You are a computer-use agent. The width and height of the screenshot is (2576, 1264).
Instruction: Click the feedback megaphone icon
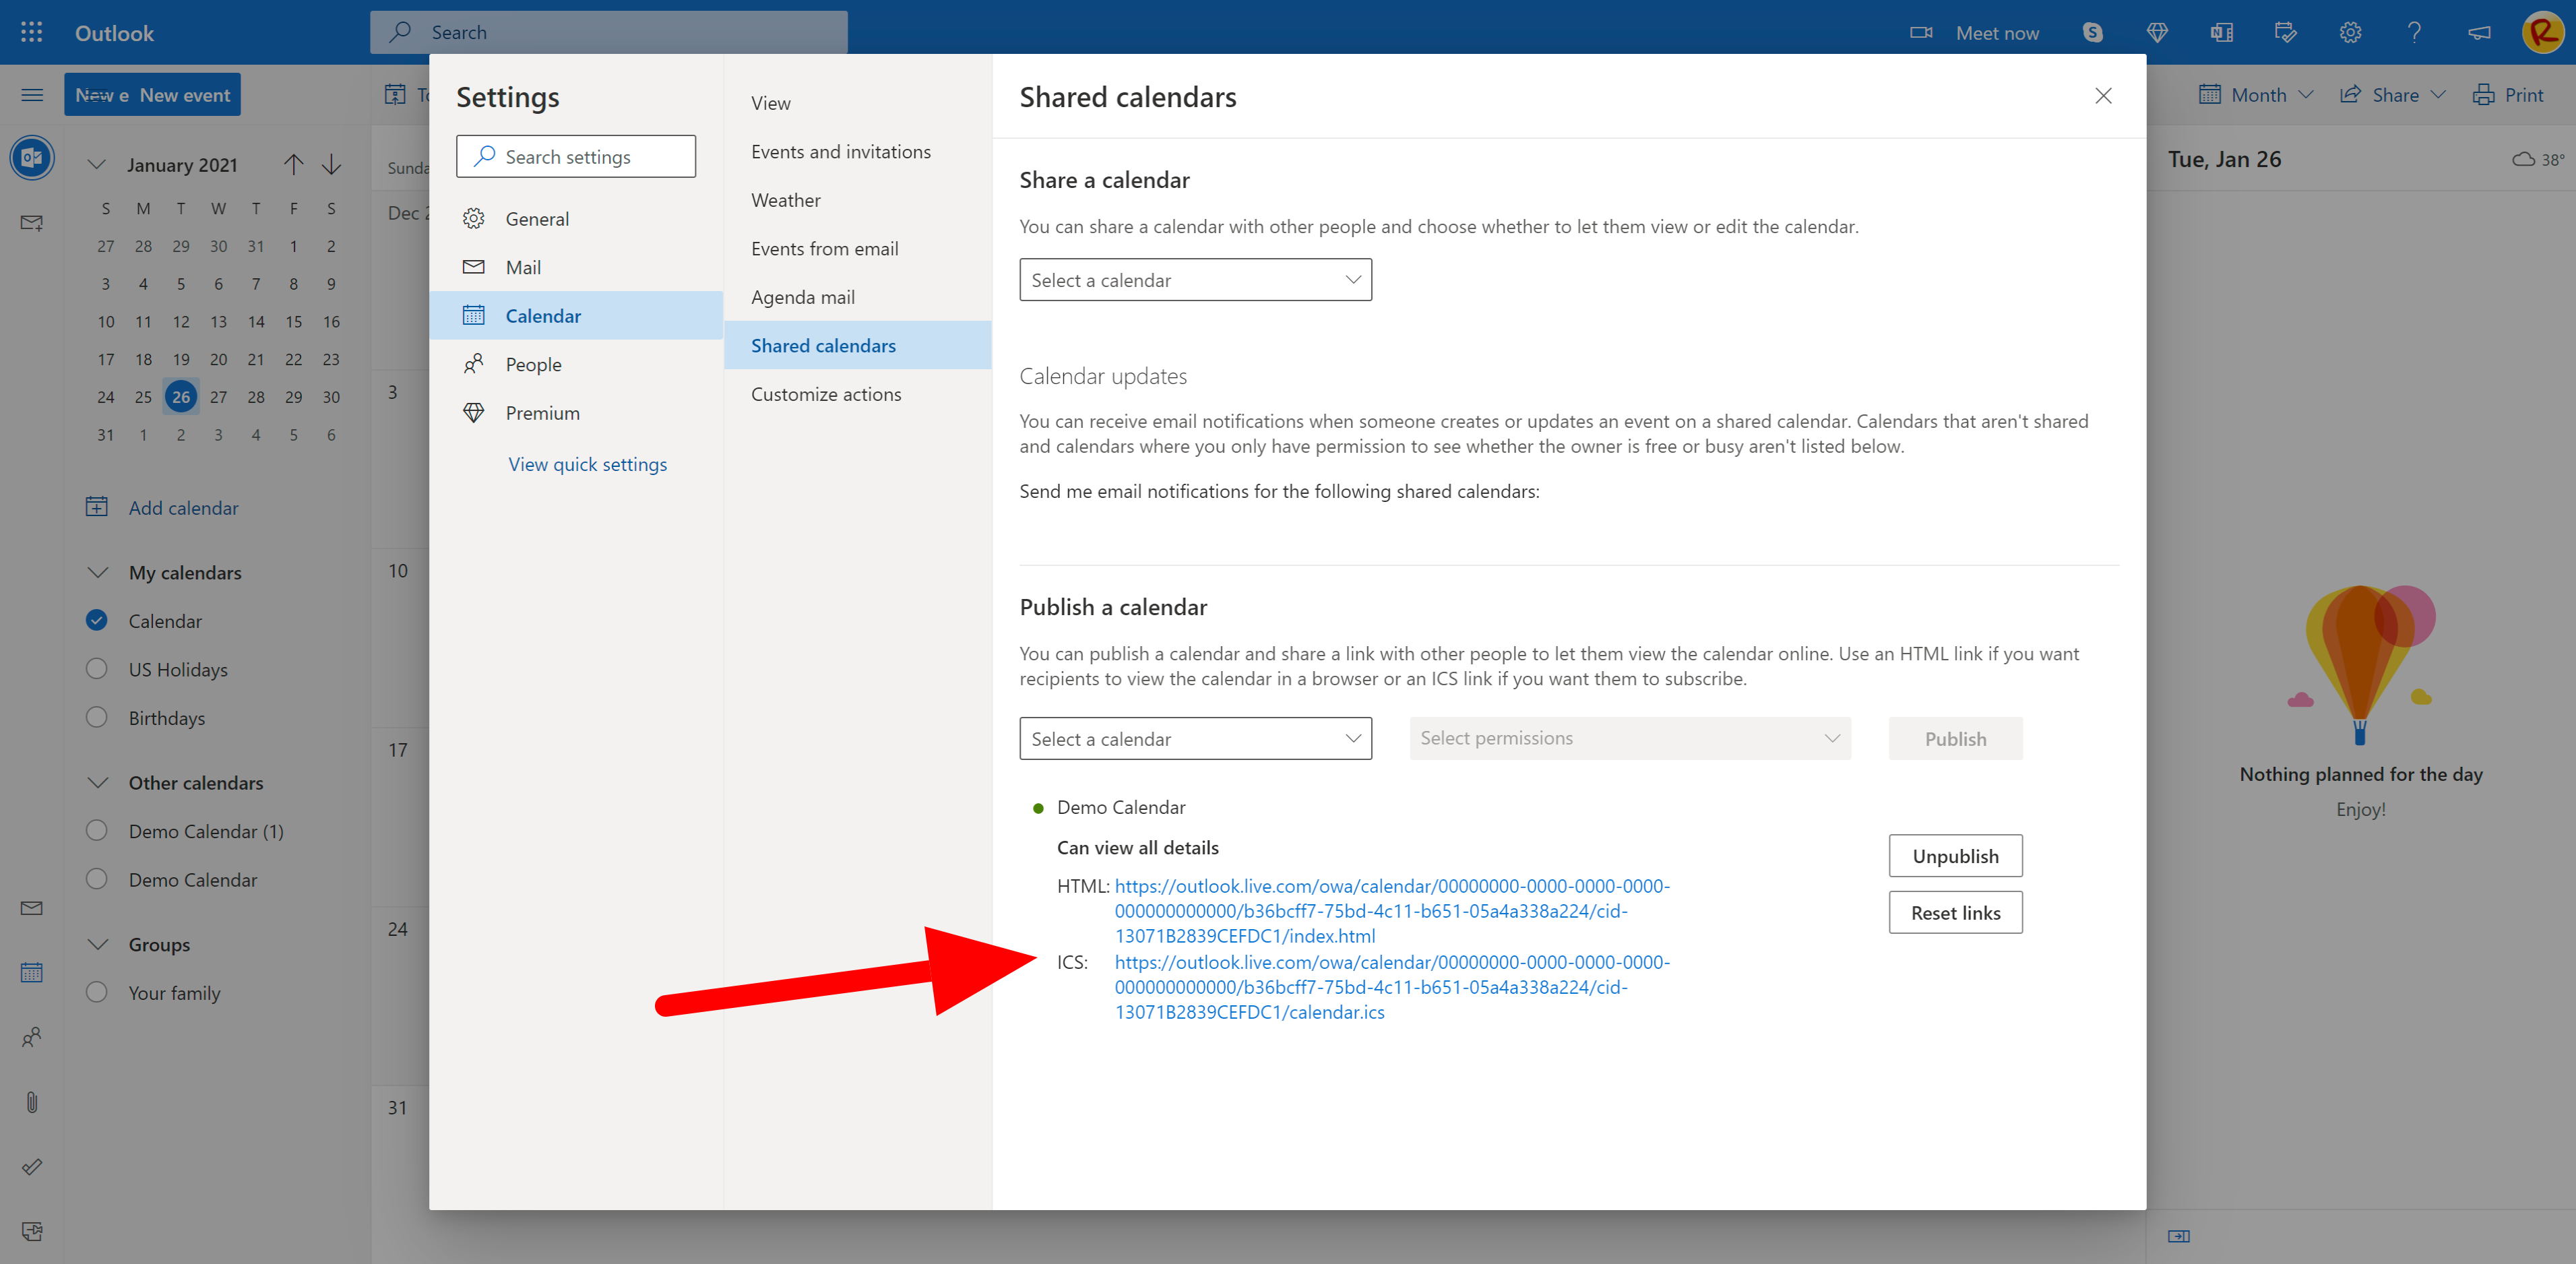click(2479, 32)
